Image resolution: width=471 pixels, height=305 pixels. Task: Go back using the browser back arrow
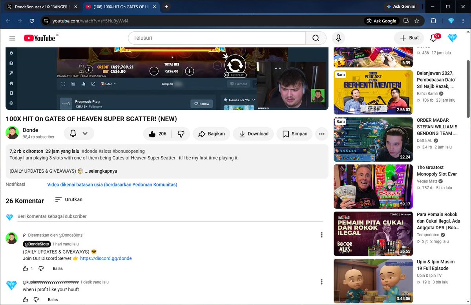9,21
